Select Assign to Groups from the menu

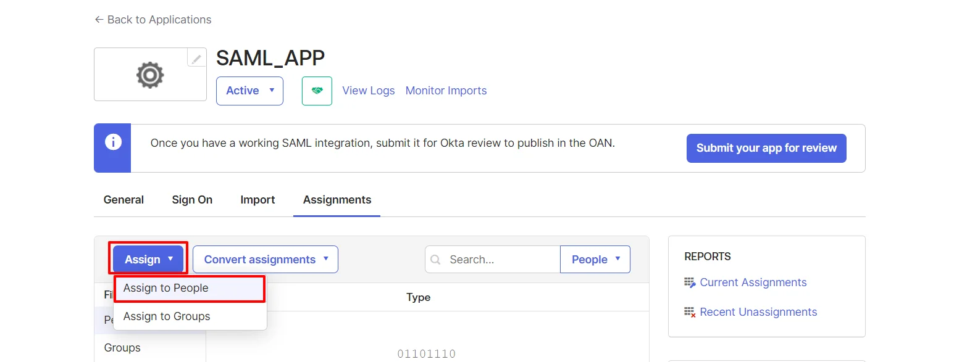tap(167, 316)
